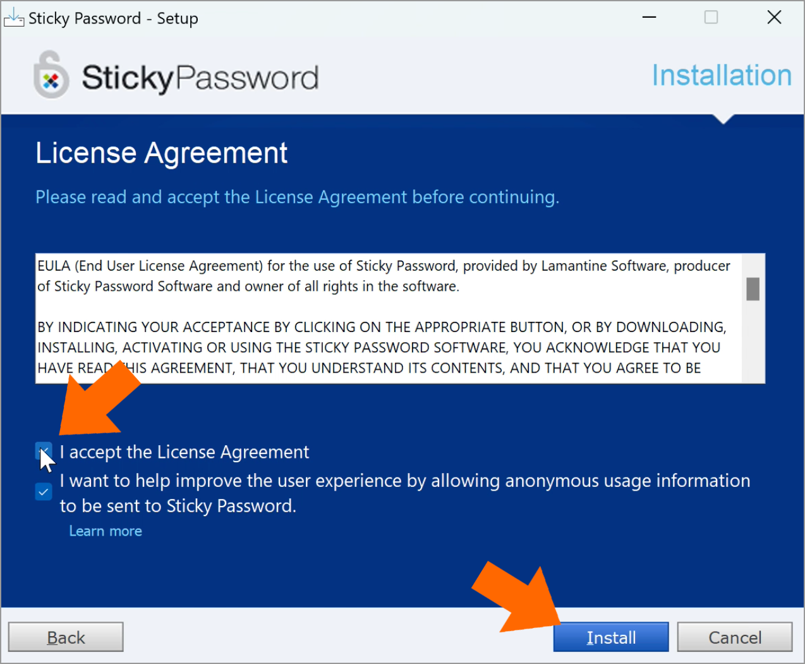Click the License Agreement heading
The image size is (805, 664).
(x=162, y=154)
